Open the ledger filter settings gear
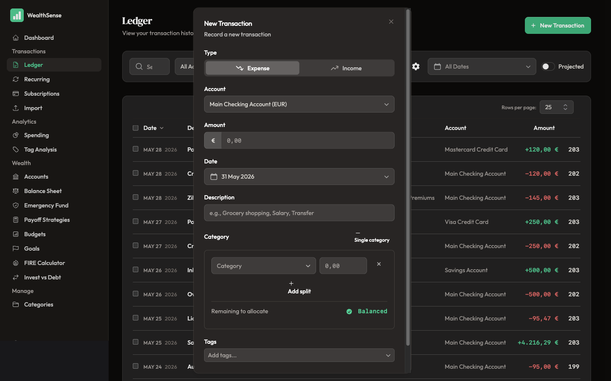The image size is (611, 381). [x=416, y=66]
